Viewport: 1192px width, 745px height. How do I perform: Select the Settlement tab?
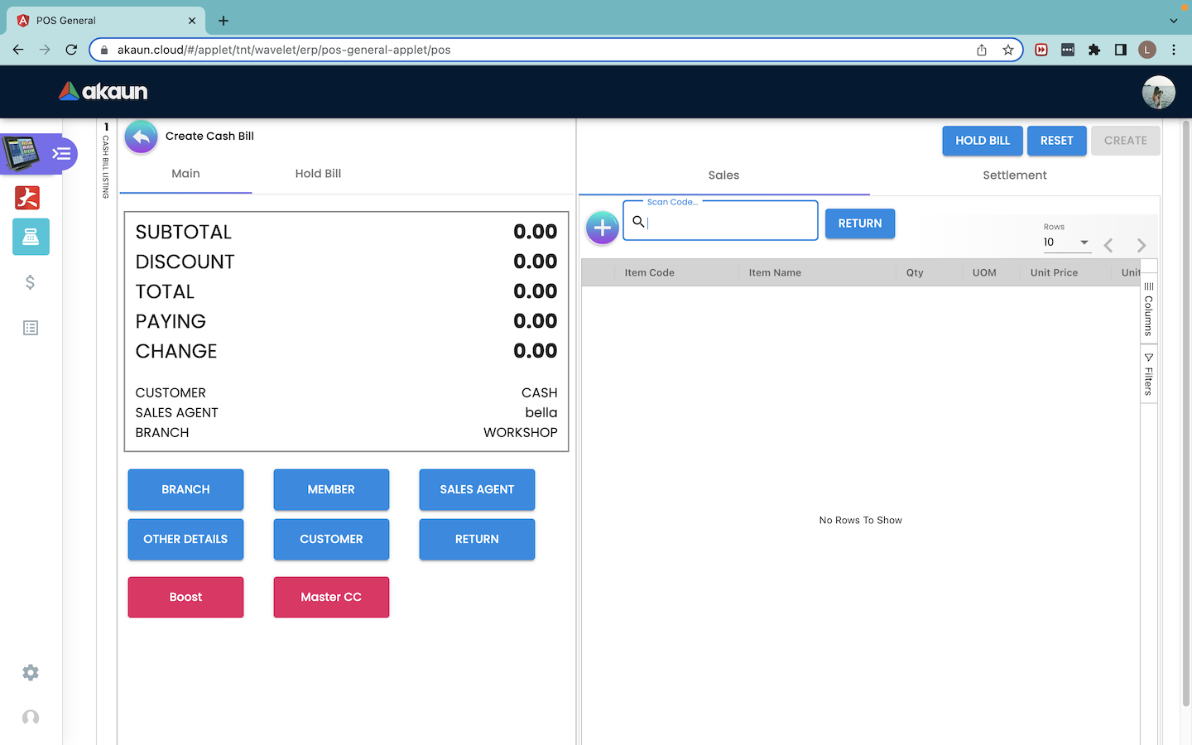(1015, 175)
